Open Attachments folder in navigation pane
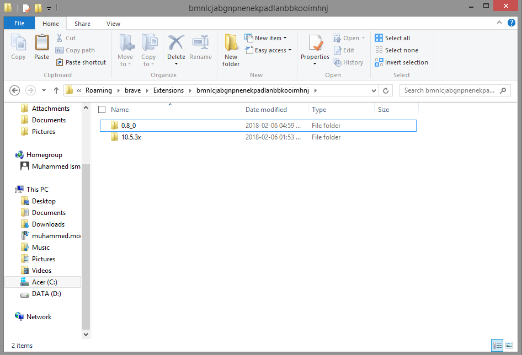 45,109
